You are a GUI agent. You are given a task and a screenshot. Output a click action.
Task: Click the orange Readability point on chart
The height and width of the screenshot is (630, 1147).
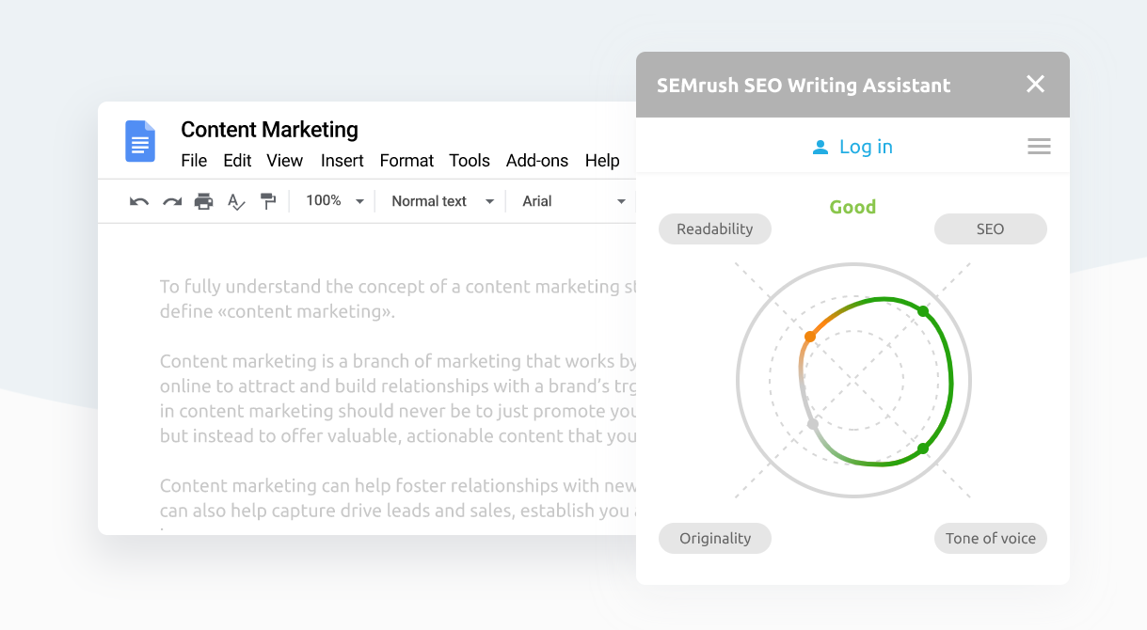pyautogui.click(x=810, y=337)
